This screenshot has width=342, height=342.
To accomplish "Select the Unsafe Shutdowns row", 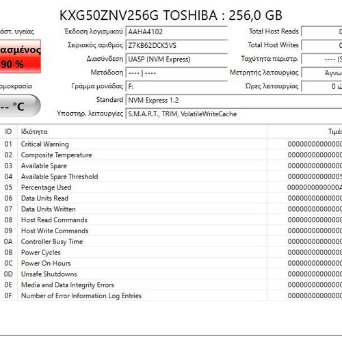I will 171,274.
